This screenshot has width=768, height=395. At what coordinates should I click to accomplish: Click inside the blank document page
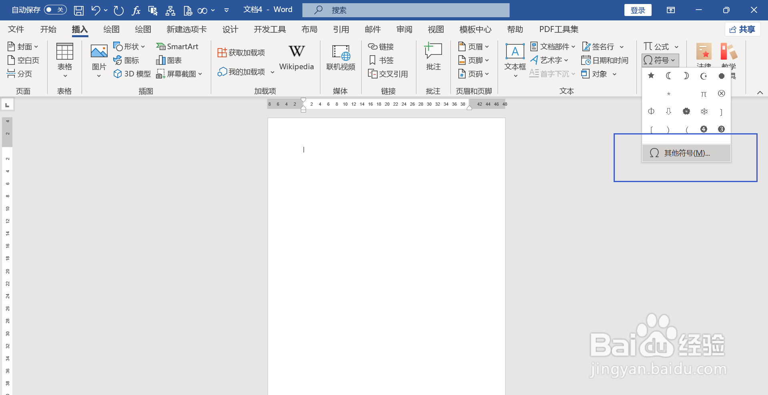pyautogui.click(x=386, y=256)
